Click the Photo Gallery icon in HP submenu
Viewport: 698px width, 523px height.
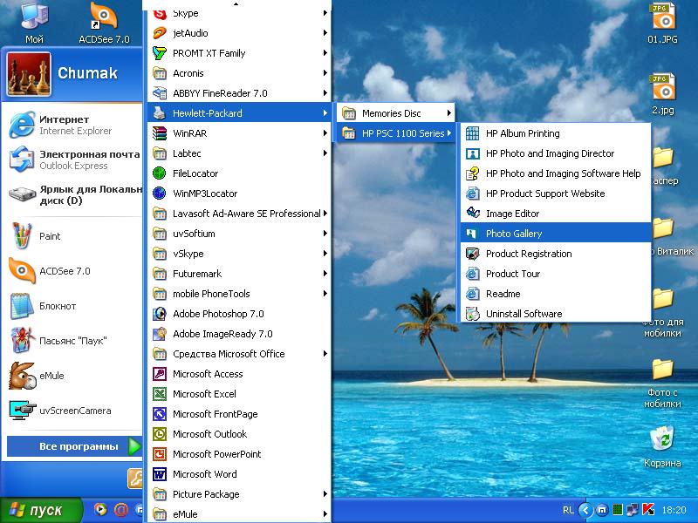pyautogui.click(x=472, y=234)
